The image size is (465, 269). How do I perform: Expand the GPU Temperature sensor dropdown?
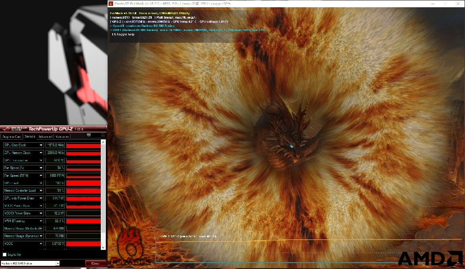(41, 160)
